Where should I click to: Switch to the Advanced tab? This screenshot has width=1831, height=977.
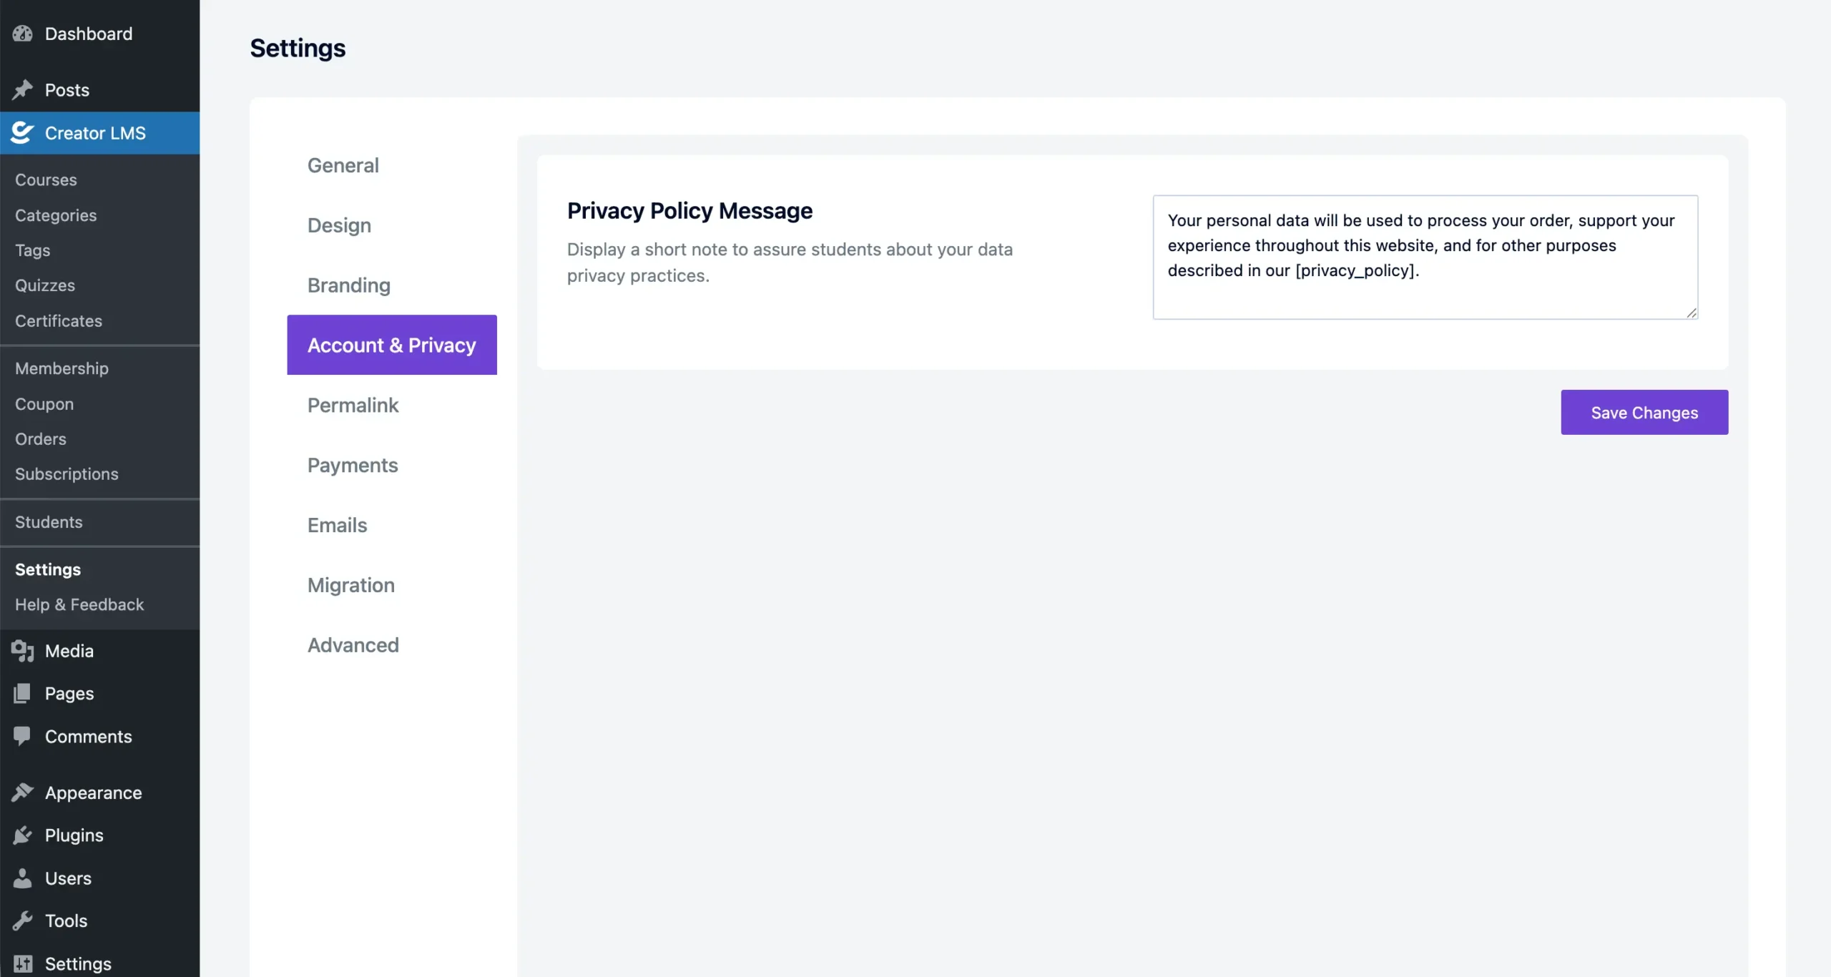coord(353,644)
